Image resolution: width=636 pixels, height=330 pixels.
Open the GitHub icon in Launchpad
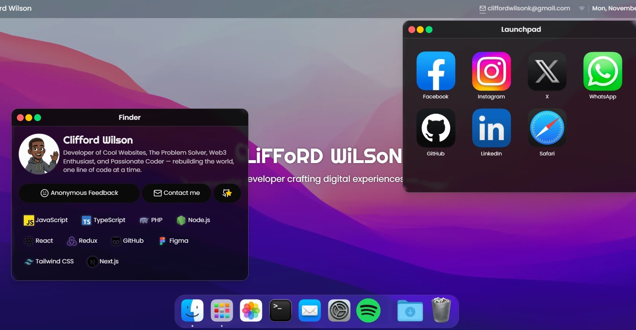436,128
